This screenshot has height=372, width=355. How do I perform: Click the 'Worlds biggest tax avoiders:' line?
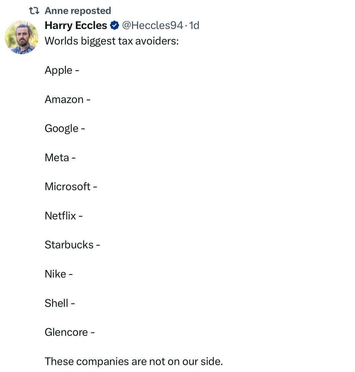pos(112,41)
